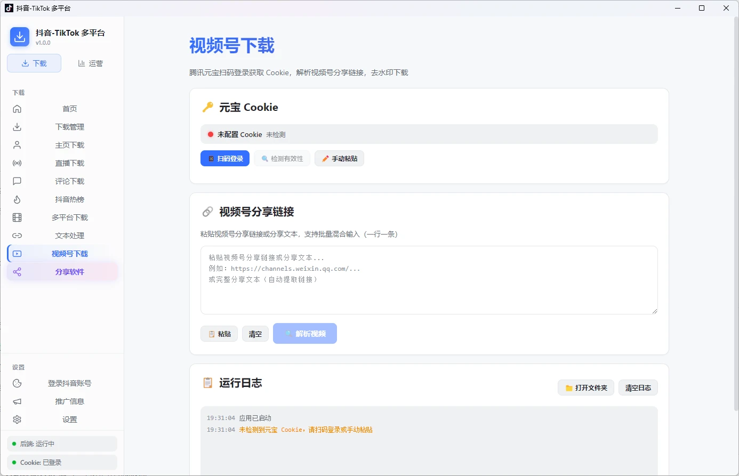This screenshot has height=476, width=739.
Task: Click the share icon beside 分享软件
Action: (17, 272)
